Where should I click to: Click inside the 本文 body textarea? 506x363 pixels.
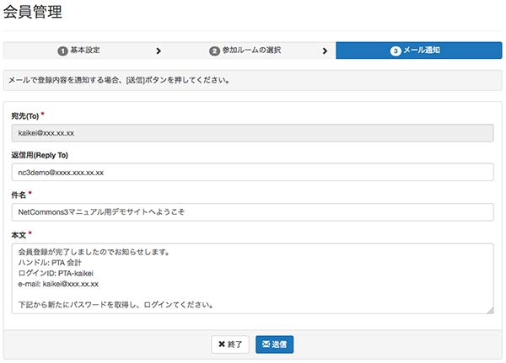[252, 279]
